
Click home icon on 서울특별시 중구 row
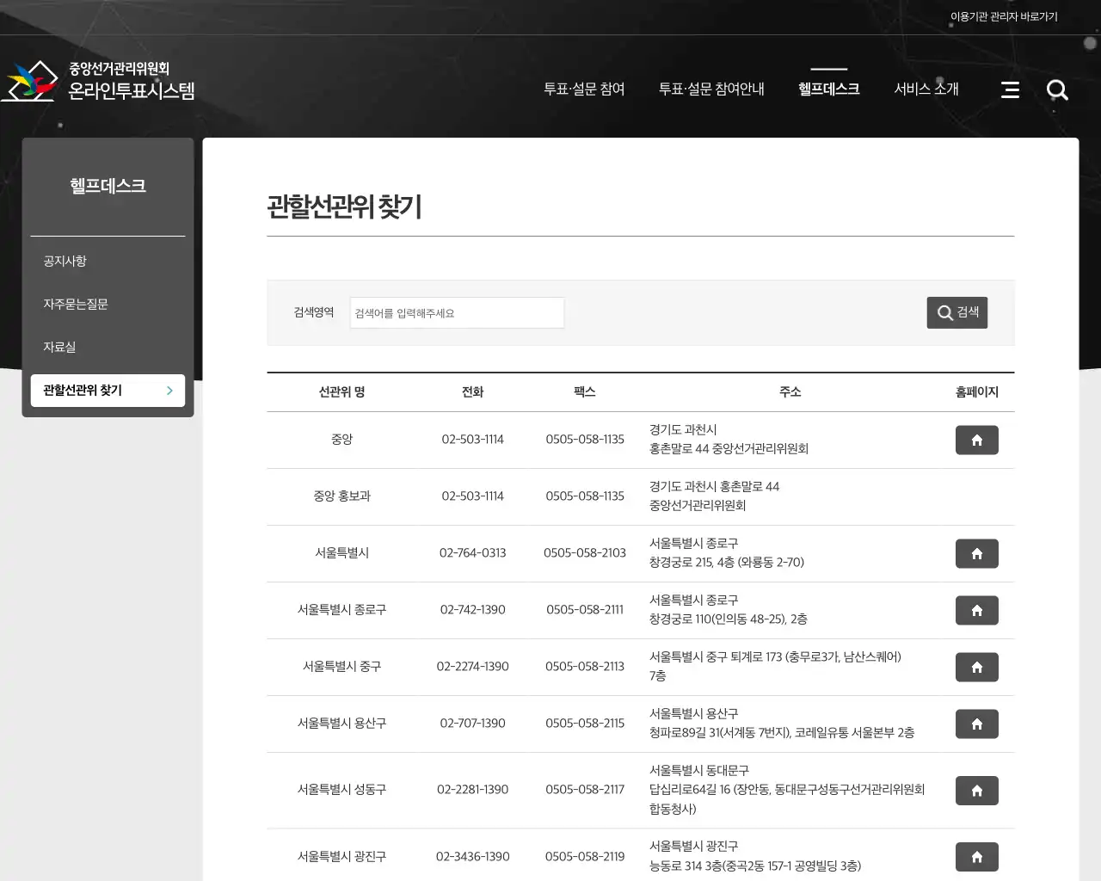(x=976, y=667)
